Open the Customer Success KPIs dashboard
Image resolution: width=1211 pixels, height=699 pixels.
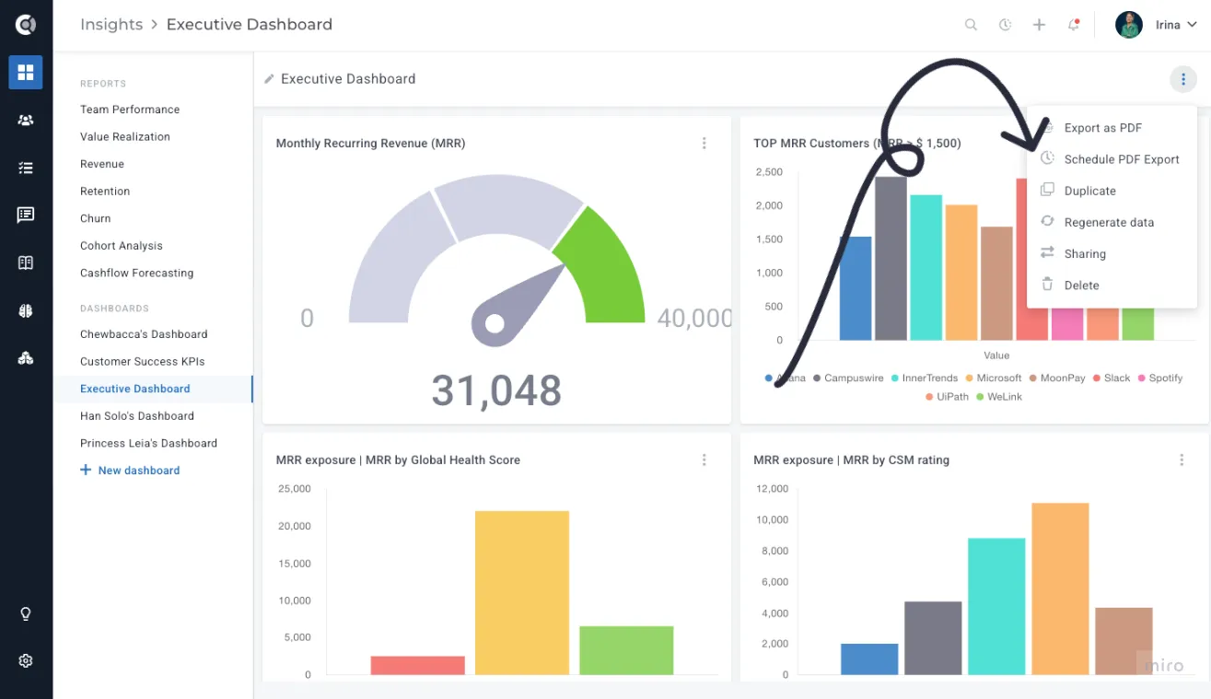tap(143, 362)
